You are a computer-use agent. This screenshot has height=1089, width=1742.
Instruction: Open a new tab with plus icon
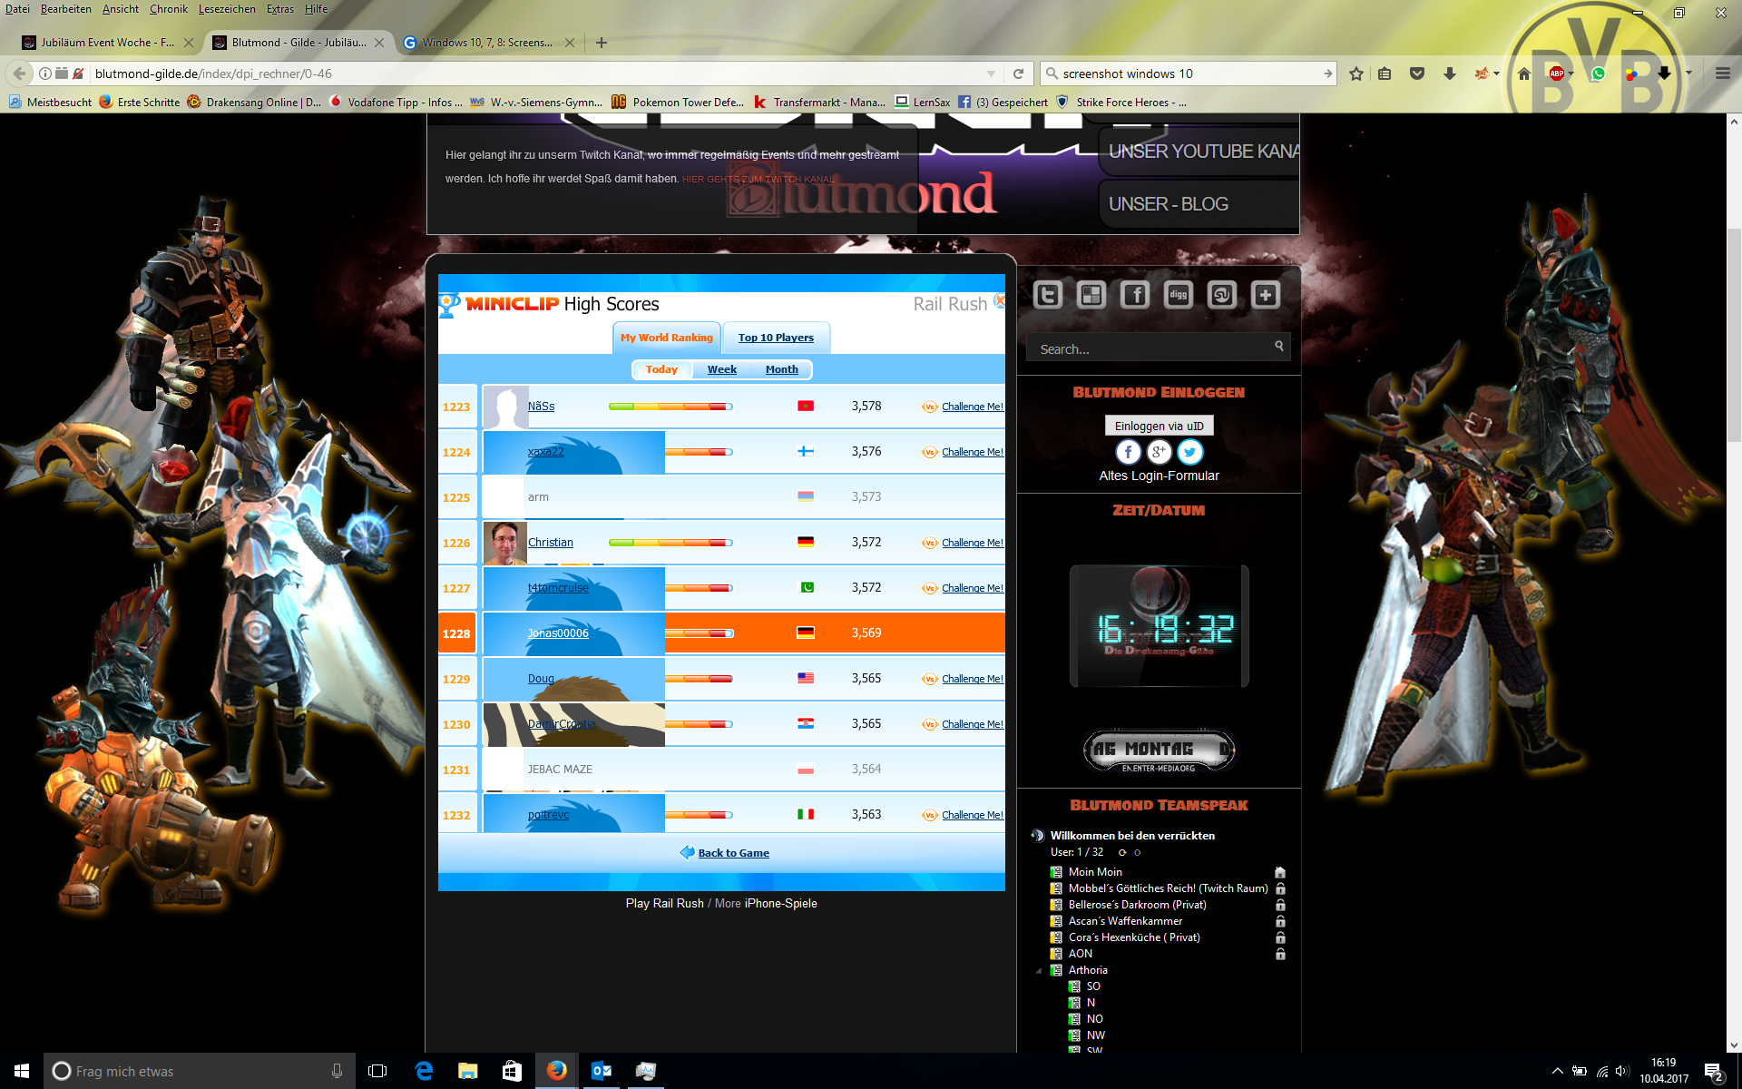click(x=602, y=43)
